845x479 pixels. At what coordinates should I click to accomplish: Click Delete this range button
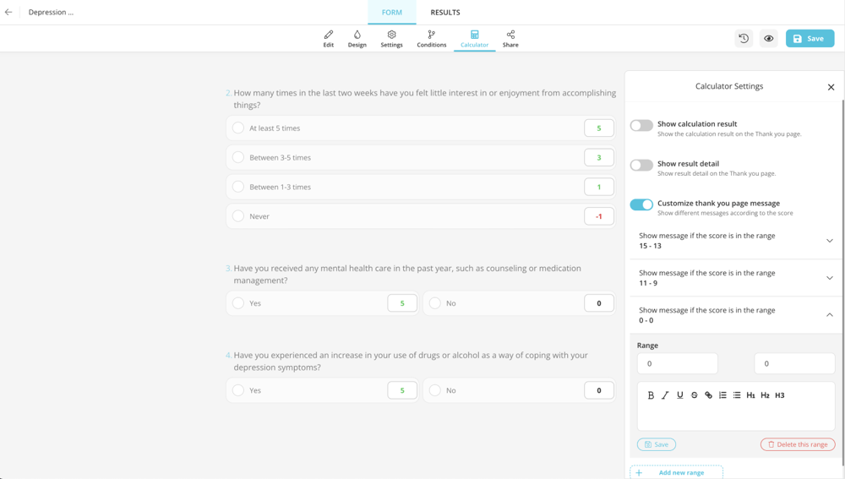pyautogui.click(x=798, y=444)
